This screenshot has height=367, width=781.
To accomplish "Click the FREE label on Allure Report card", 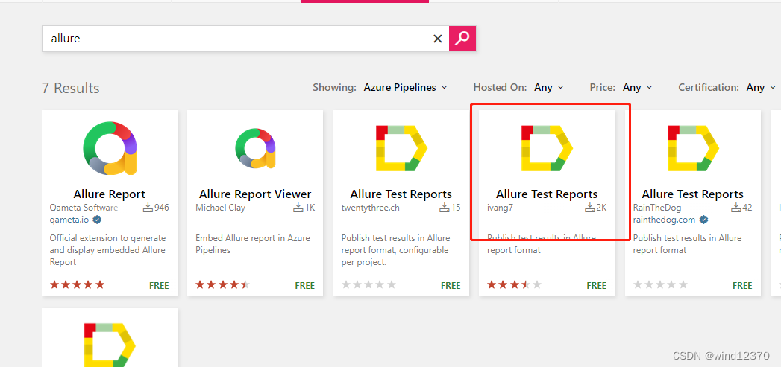I will (160, 285).
